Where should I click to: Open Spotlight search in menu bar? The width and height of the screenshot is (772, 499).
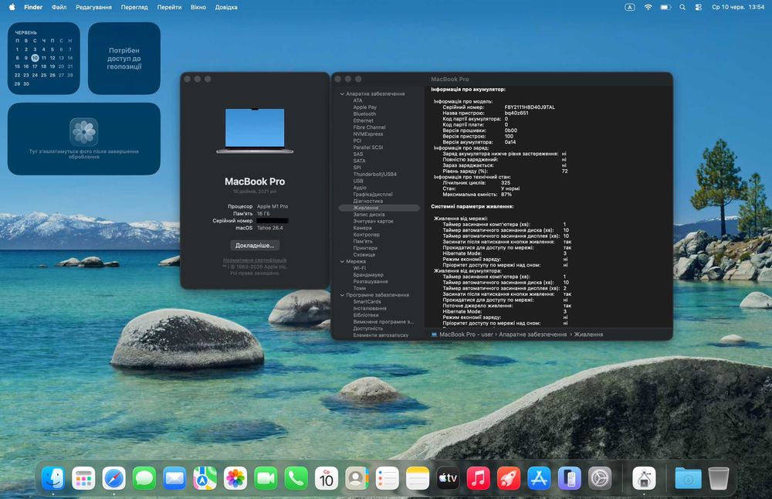(x=682, y=8)
